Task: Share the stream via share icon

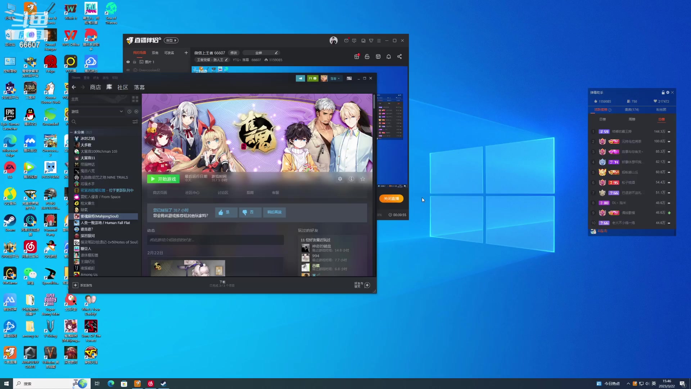Action: pos(399,57)
